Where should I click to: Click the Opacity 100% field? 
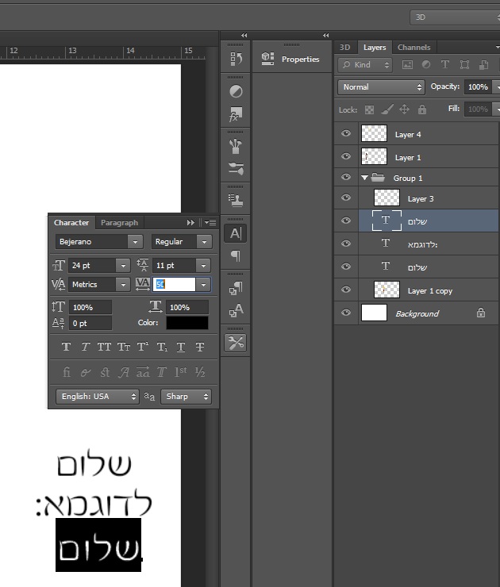point(478,87)
